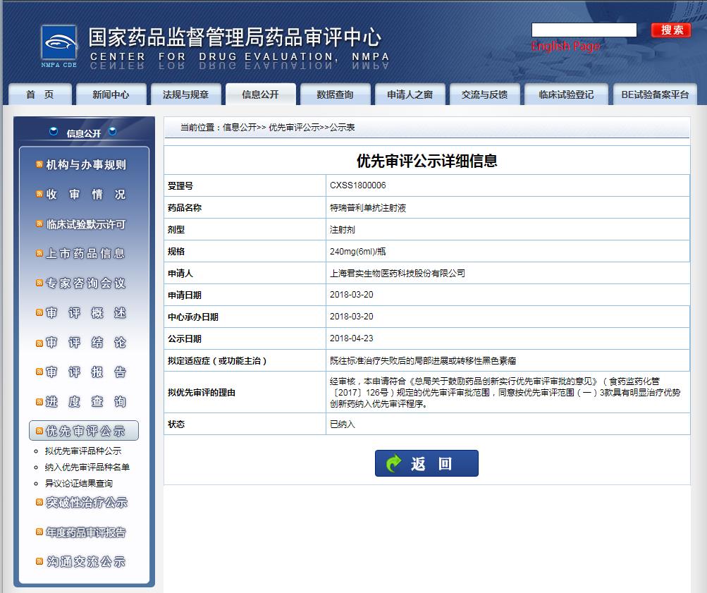
Task: Open the English Page link
Action: click(565, 46)
